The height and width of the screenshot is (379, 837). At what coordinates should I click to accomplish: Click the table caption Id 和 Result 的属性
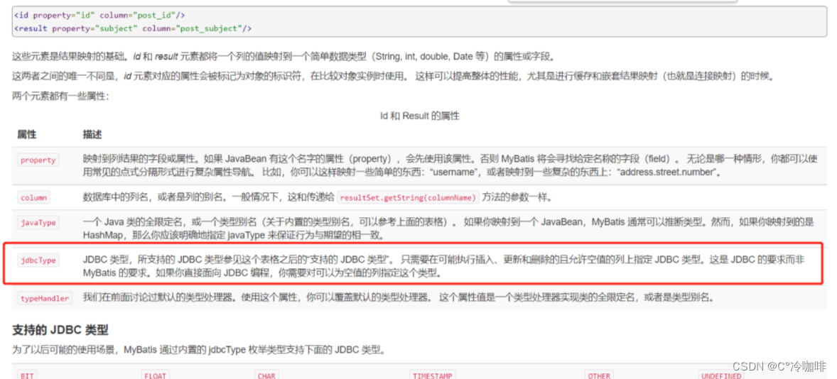coord(420,116)
